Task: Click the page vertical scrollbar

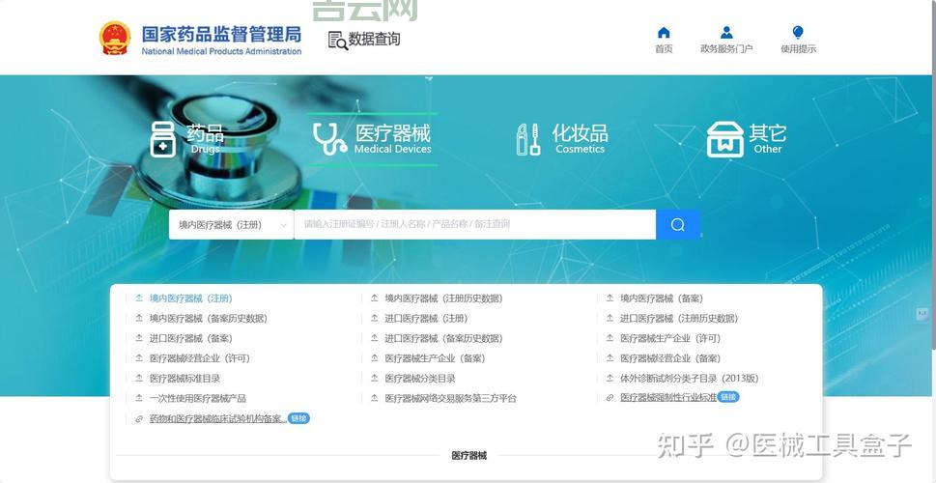Action: 934,176
